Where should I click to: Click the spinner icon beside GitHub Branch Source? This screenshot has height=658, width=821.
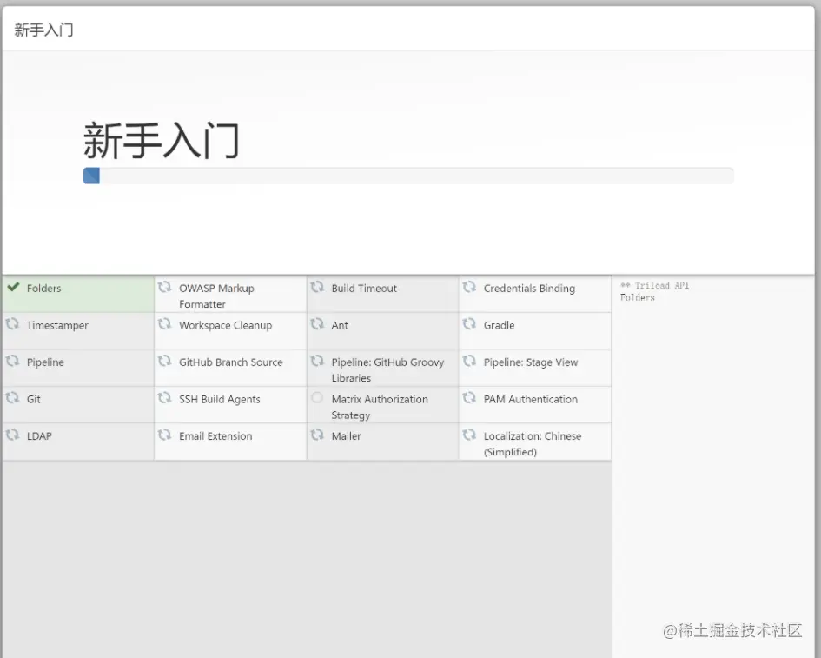pos(164,361)
